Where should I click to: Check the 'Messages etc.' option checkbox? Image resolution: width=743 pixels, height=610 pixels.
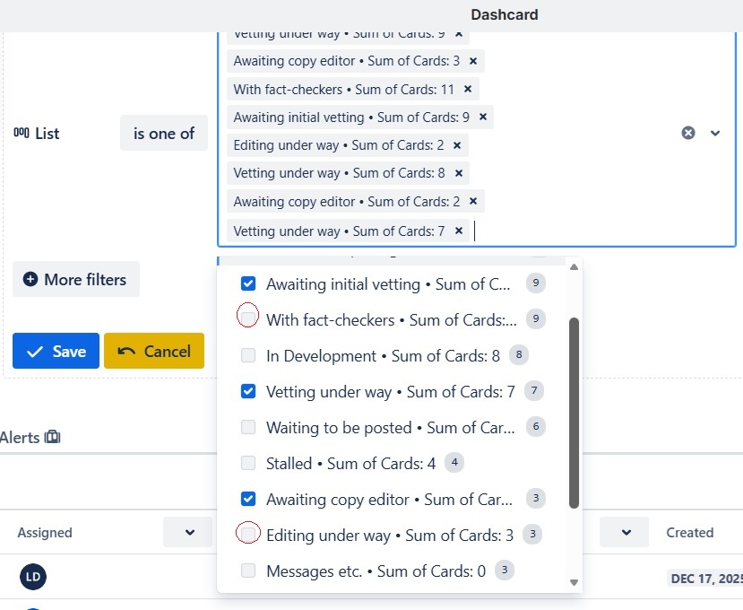(248, 571)
